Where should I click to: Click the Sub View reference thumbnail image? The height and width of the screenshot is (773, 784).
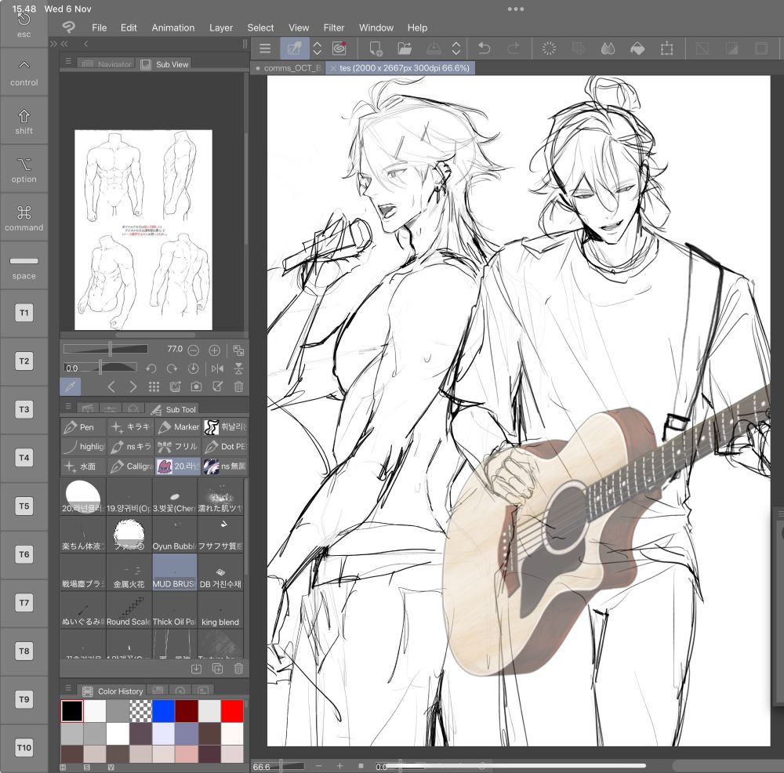pyautogui.click(x=143, y=230)
